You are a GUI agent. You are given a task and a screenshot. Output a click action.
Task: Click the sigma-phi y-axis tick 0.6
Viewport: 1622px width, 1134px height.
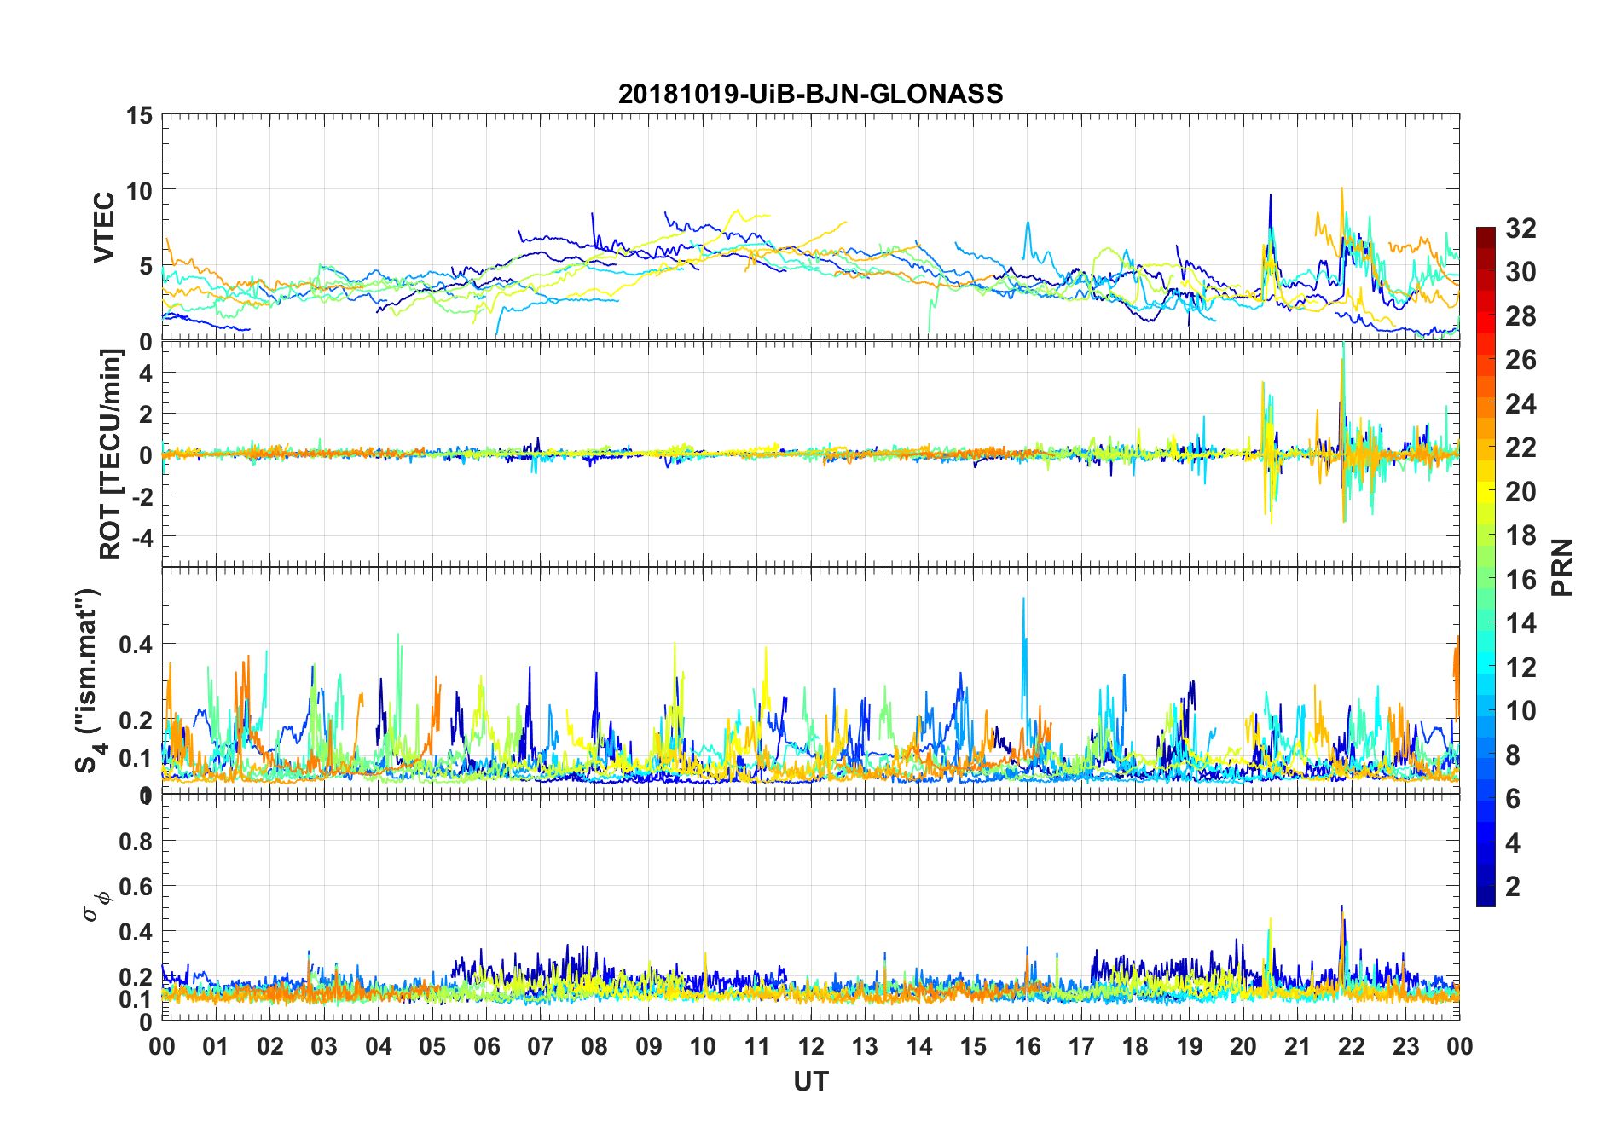[x=136, y=887]
